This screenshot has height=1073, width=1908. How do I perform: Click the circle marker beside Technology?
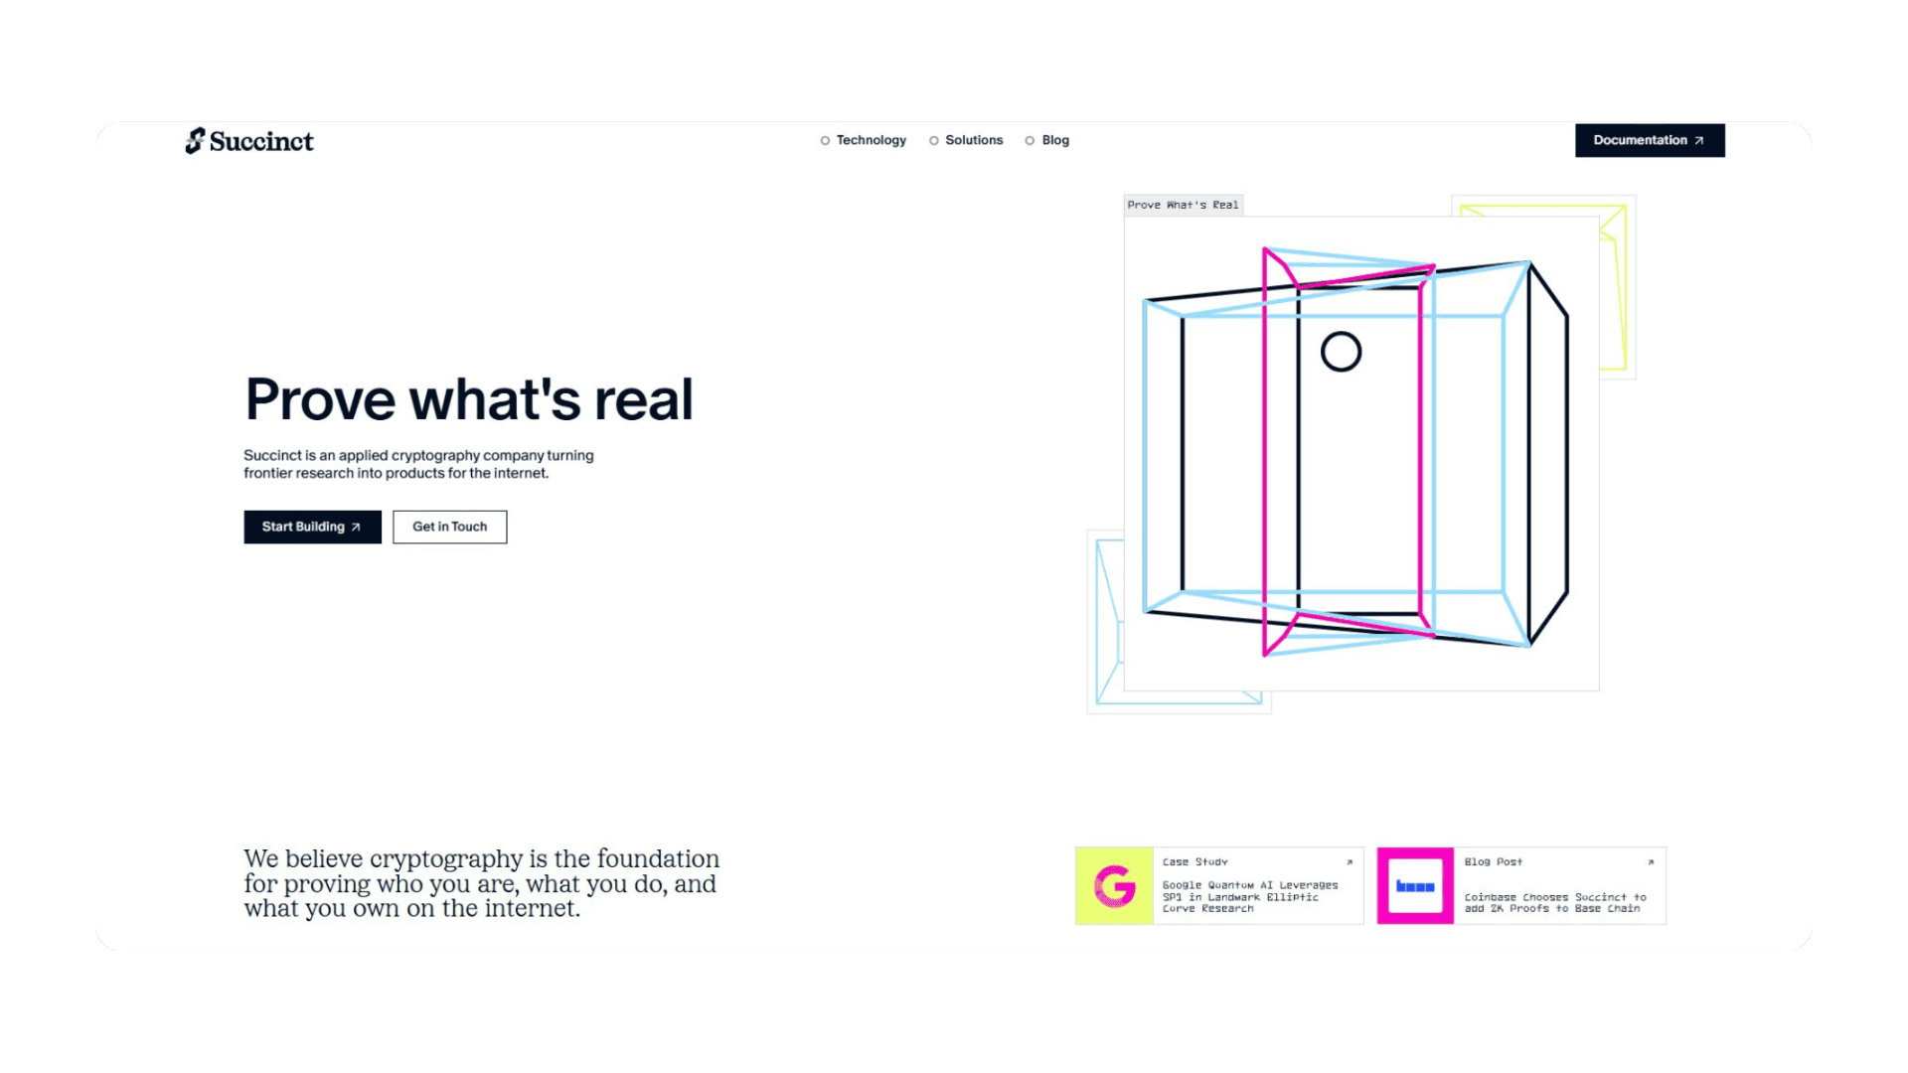click(x=825, y=141)
